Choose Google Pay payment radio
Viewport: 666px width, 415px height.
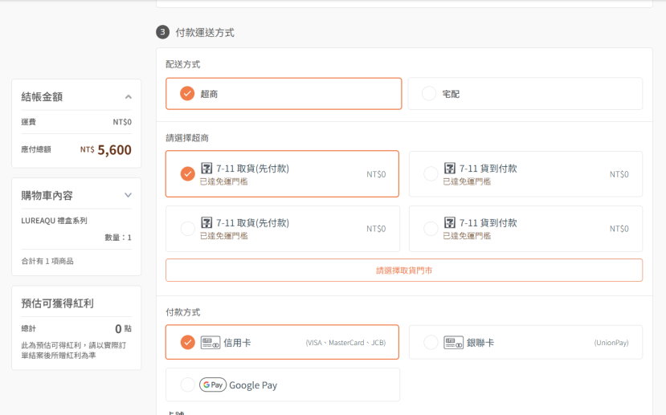click(187, 384)
